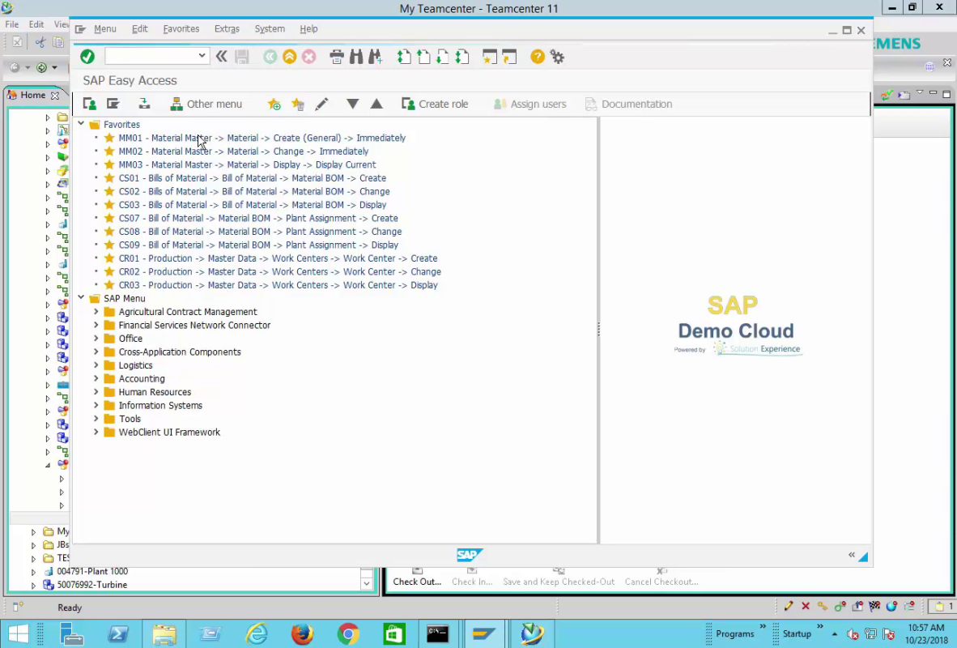Select the Teamcenter Home tab
The image size is (957, 648).
(x=33, y=96)
